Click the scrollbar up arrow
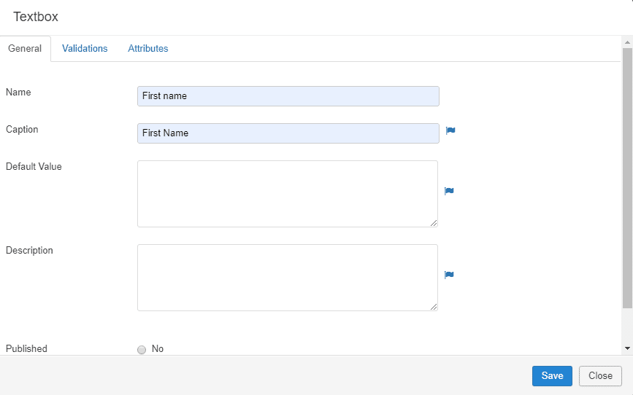Screen dimensions: 633x395 click(x=627, y=42)
